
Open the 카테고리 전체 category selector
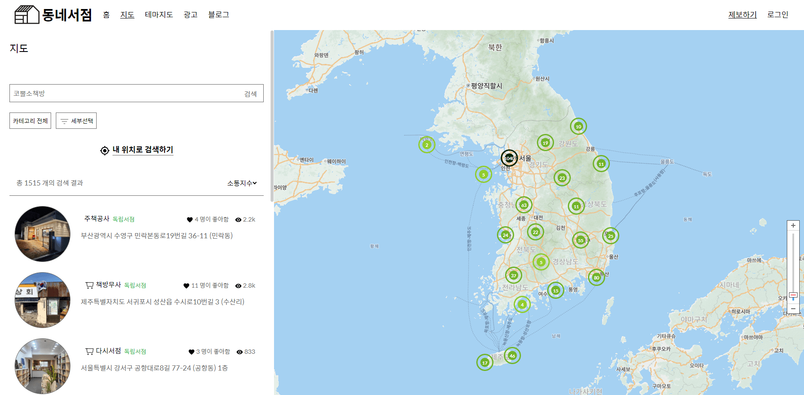coord(30,121)
